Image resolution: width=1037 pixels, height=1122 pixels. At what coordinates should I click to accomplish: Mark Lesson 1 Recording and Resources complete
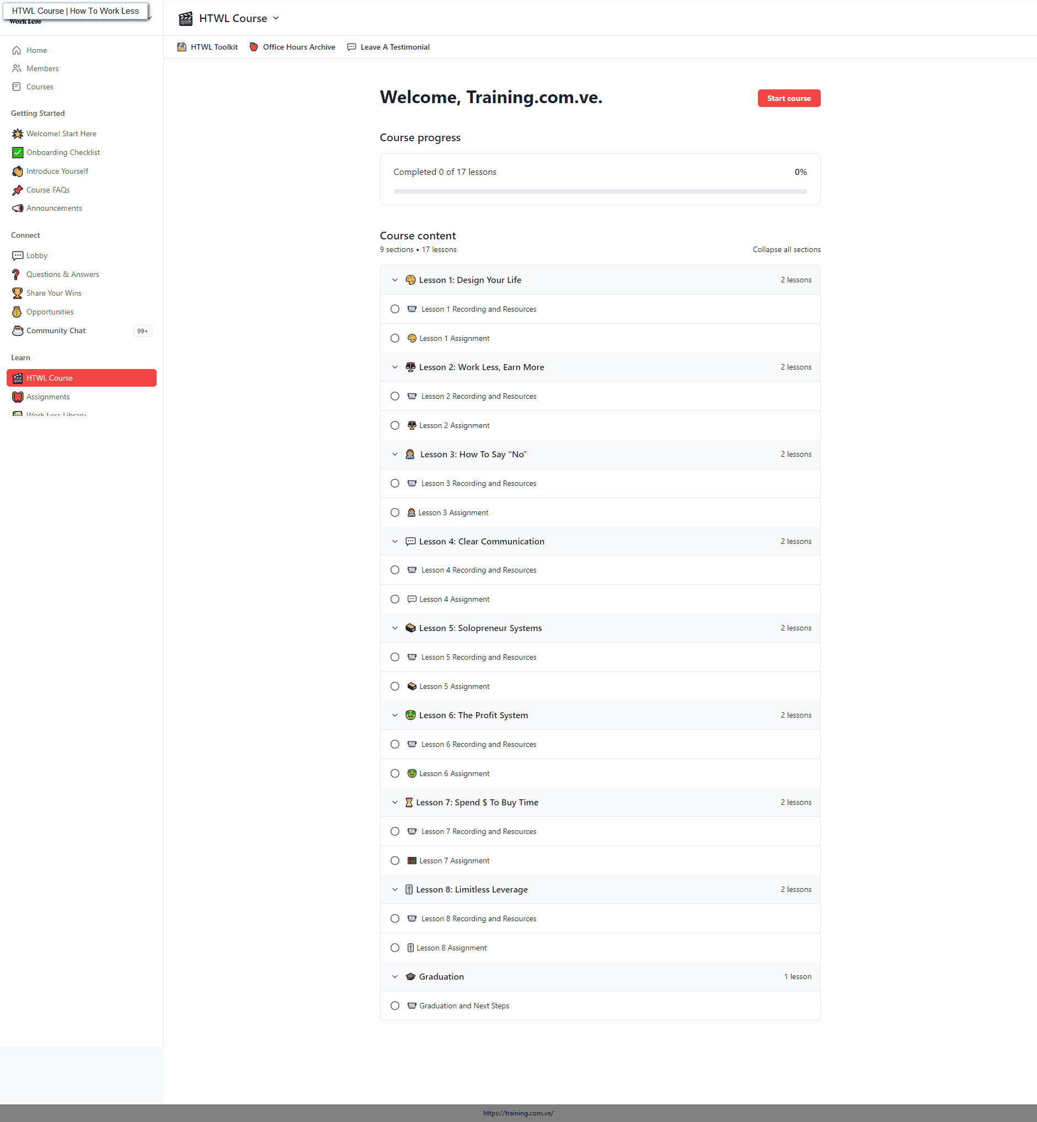point(395,309)
